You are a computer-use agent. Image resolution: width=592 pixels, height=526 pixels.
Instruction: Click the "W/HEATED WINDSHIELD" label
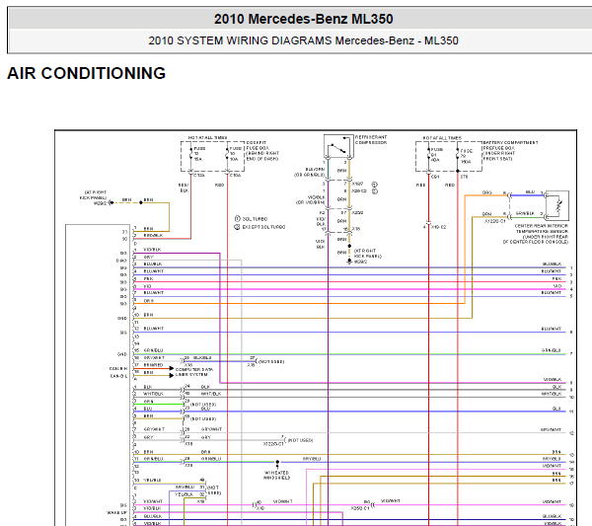point(276,475)
